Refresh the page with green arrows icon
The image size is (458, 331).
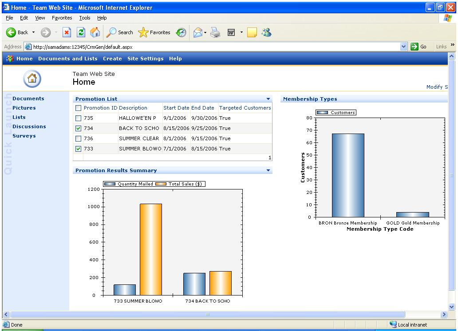tap(81, 32)
